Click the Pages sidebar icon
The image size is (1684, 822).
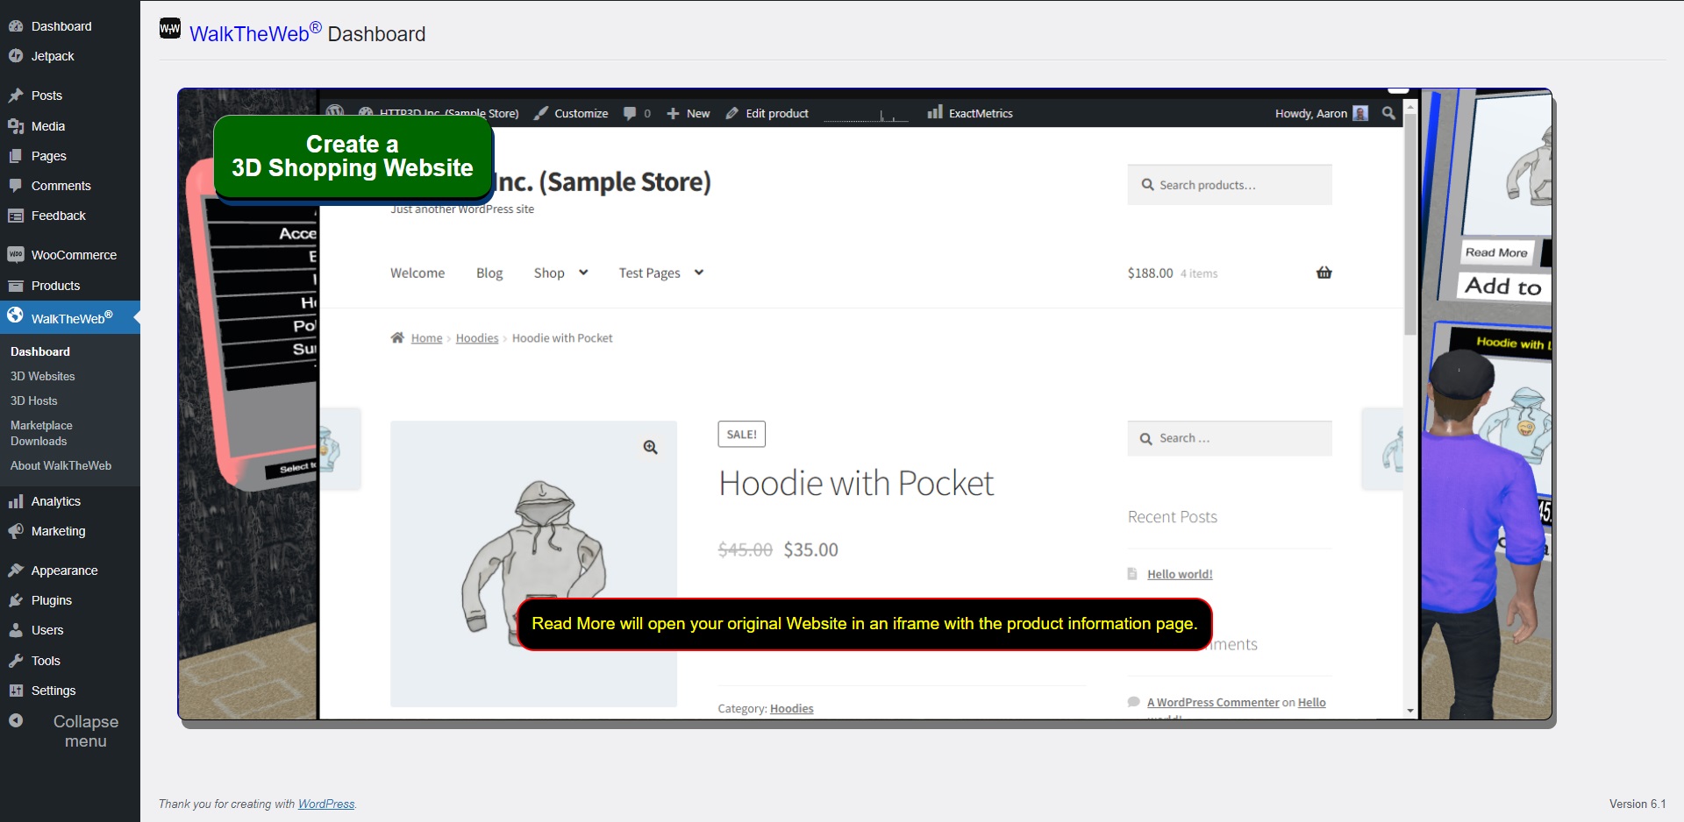(x=16, y=156)
